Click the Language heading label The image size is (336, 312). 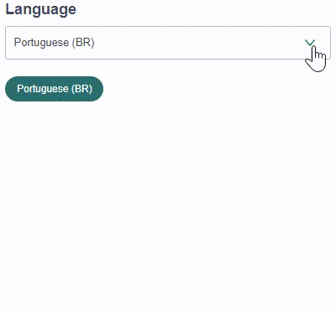click(40, 9)
